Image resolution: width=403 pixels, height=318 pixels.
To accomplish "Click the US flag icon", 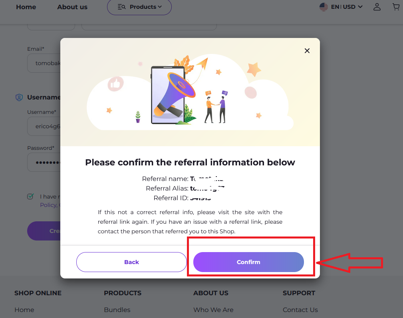I will (x=324, y=7).
